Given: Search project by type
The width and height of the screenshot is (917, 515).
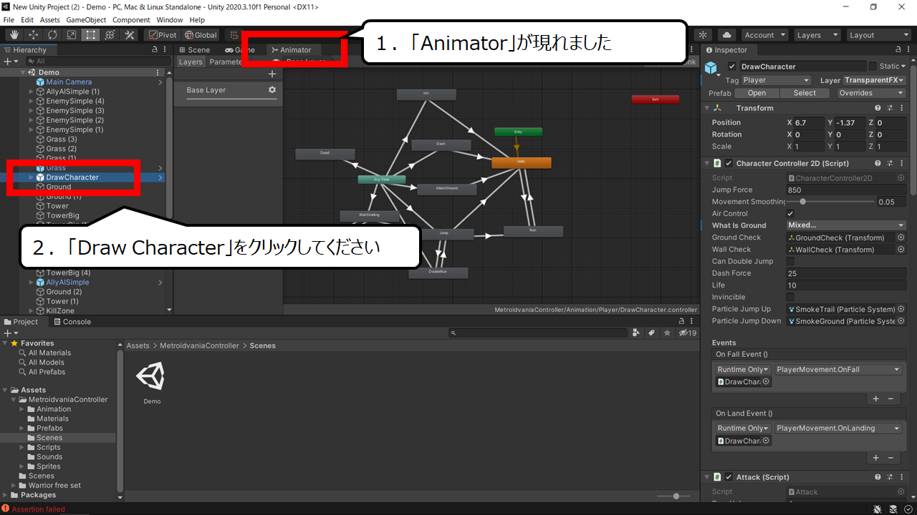Looking at the screenshot, I should 637,333.
